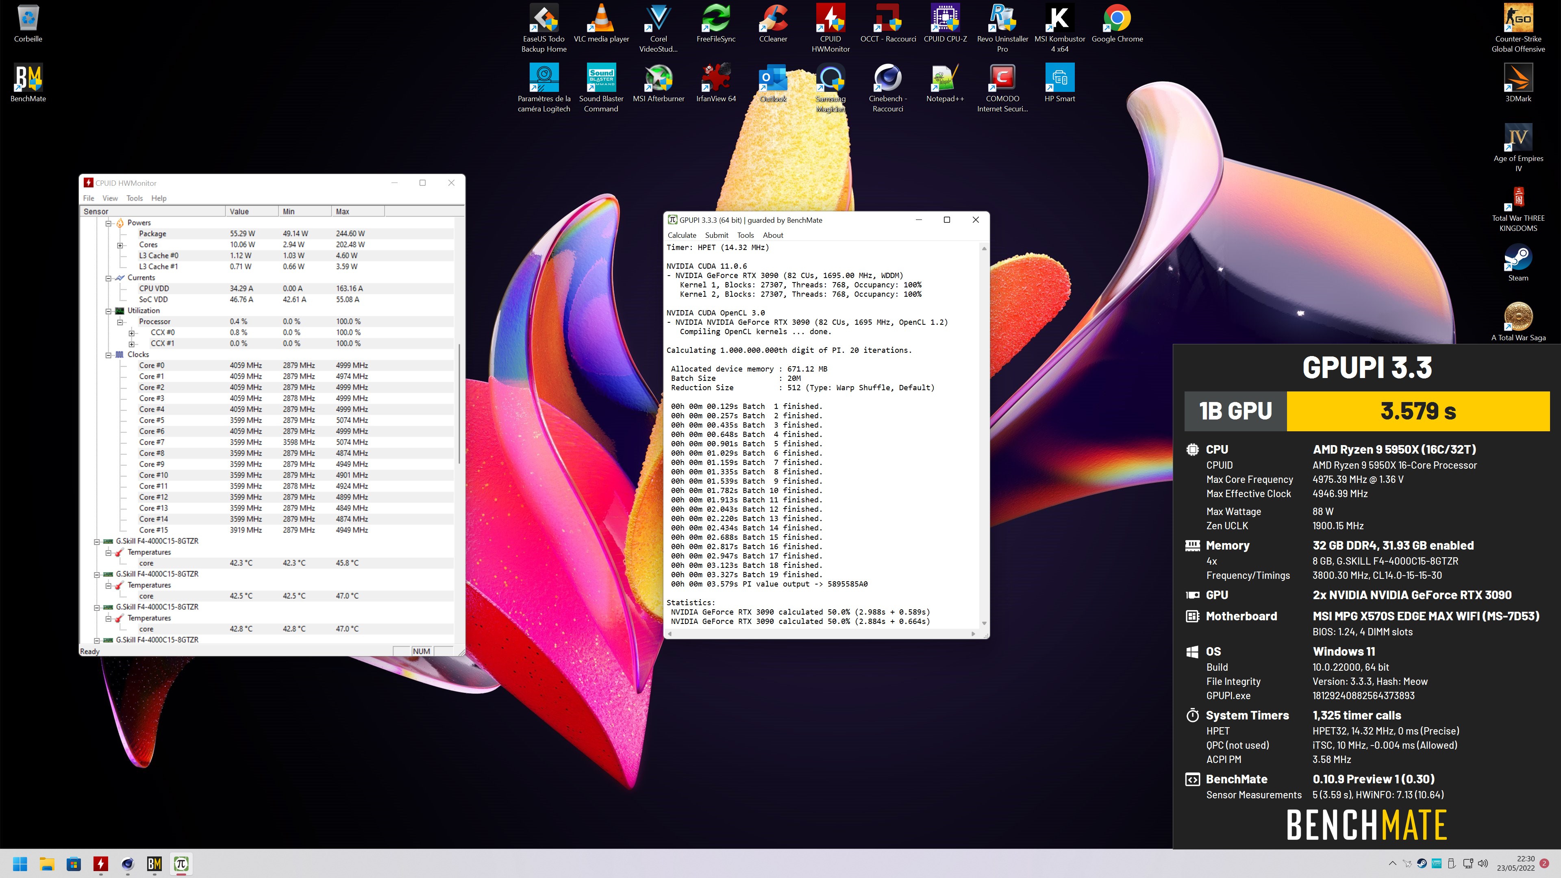Launch the Notepad++ desktop icon

tap(945, 84)
